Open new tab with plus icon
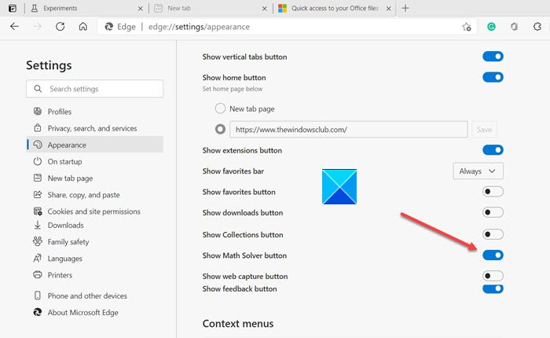This screenshot has height=338, width=550. coord(405,8)
